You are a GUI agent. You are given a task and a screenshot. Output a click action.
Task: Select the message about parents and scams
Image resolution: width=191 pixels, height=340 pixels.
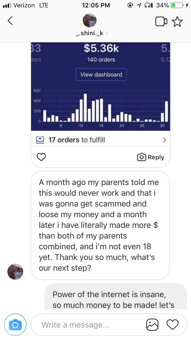click(x=100, y=225)
